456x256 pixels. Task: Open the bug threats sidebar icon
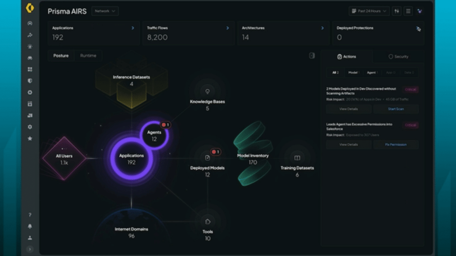(x=30, y=46)
